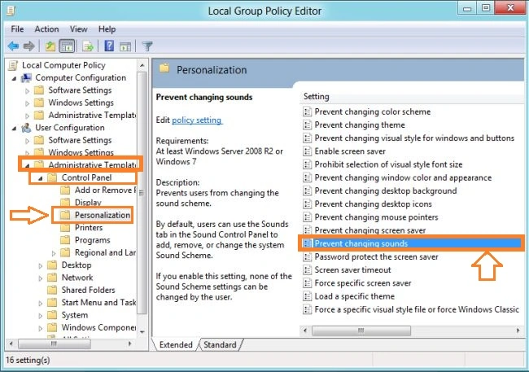Click the settings list horizontal scrollbar thumb

pos(361,330)
